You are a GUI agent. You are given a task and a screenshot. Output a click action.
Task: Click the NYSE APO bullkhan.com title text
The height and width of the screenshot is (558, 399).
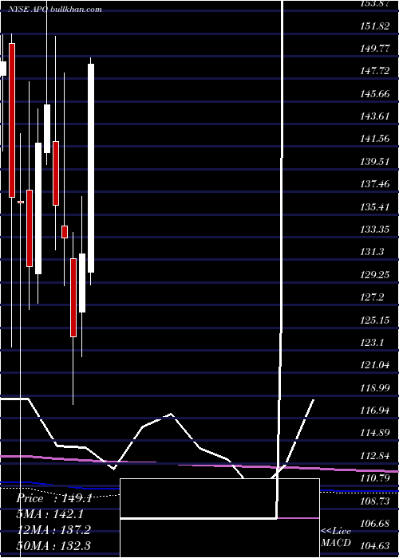(55, 10)
